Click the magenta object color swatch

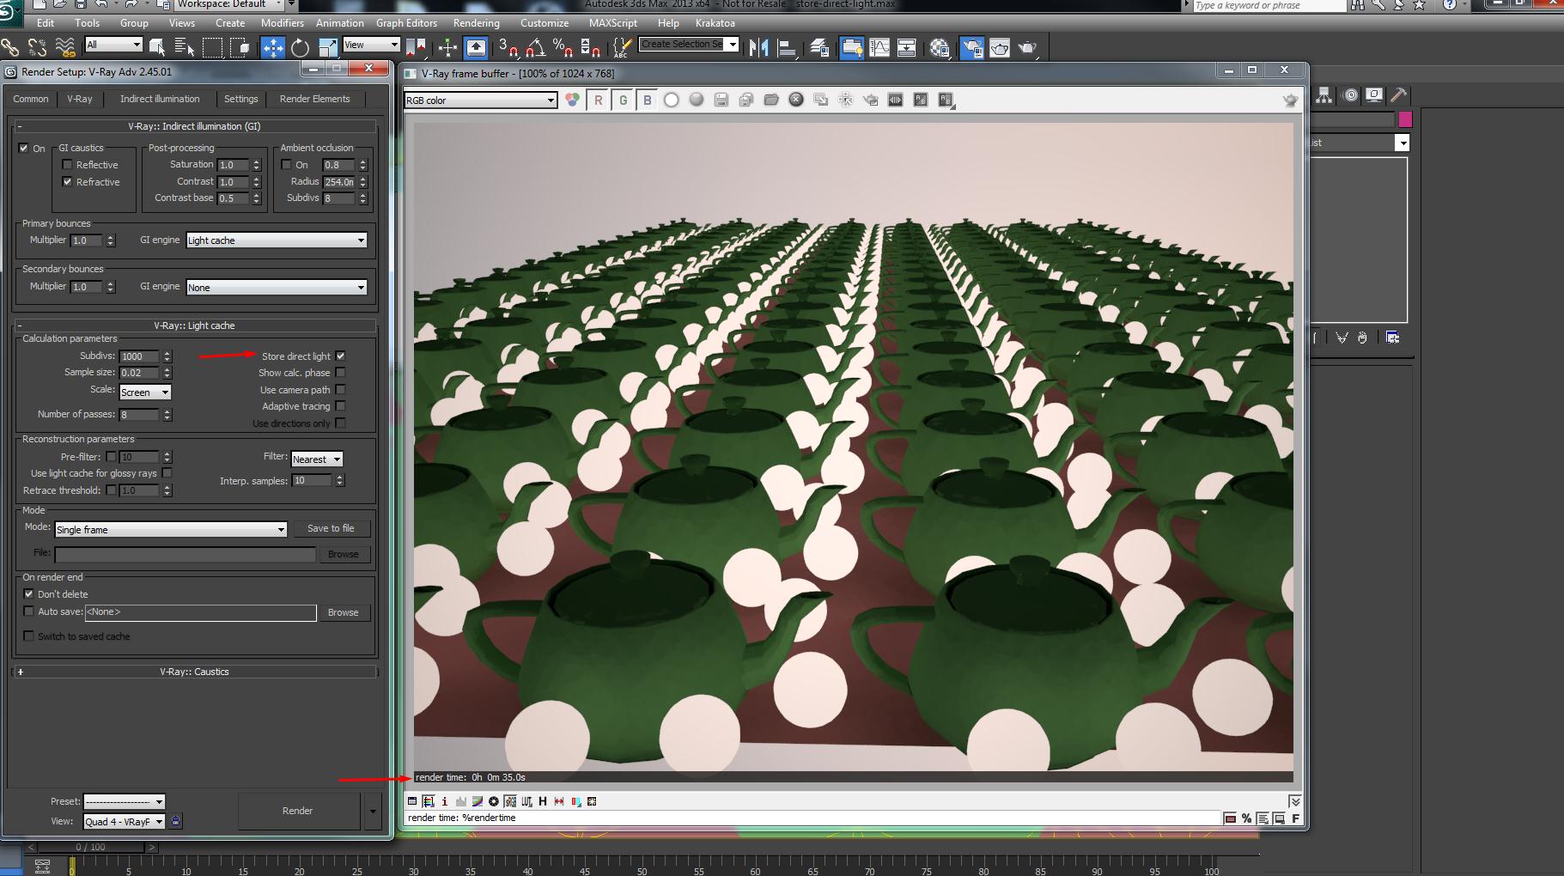coord(1405,119)
